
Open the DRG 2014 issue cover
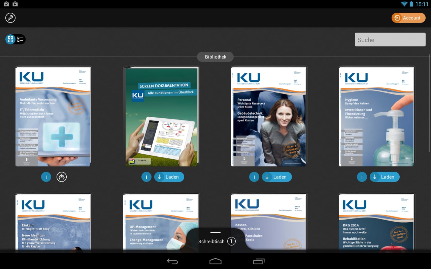tap(376, 223)
